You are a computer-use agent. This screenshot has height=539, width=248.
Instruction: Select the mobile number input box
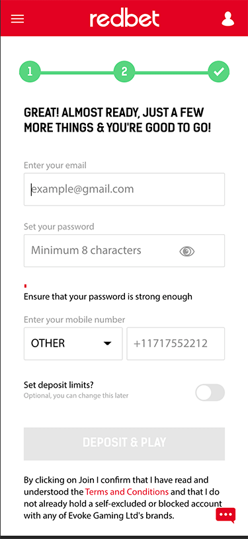pyautogui.click(x=176, y=343)
